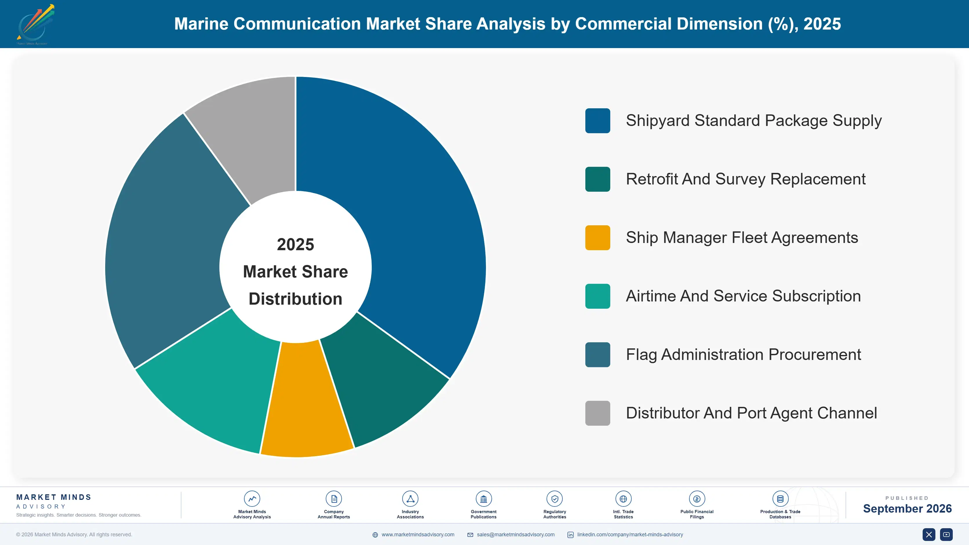Viewport: 969px width, 545px height.
Task: Click the Retrofit And Survey Replacement green swatch
Action: tap(597, 179)
